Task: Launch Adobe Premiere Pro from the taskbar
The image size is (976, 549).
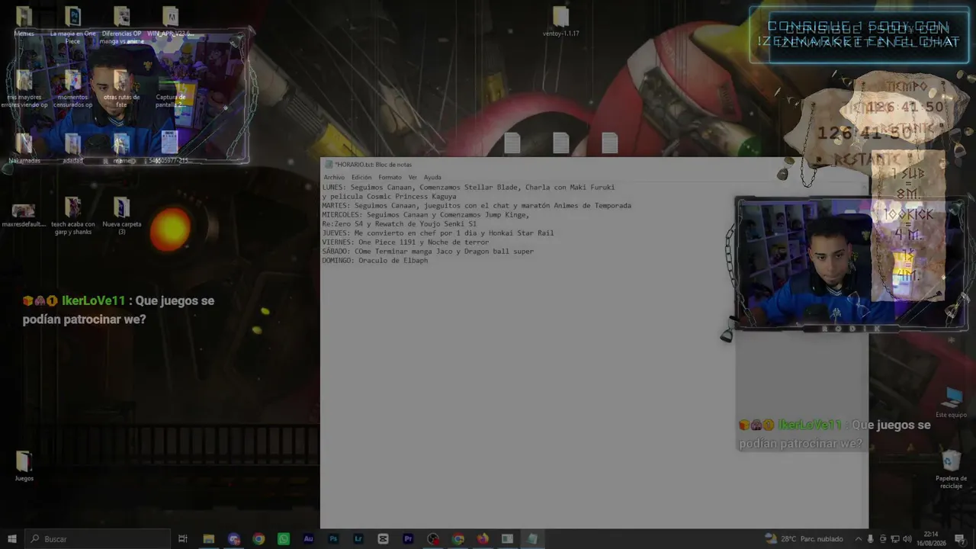Action: tap(408, 539)
